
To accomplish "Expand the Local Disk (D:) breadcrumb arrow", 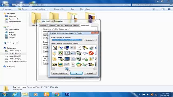I will pyautogui.click(x=46, y=5).
